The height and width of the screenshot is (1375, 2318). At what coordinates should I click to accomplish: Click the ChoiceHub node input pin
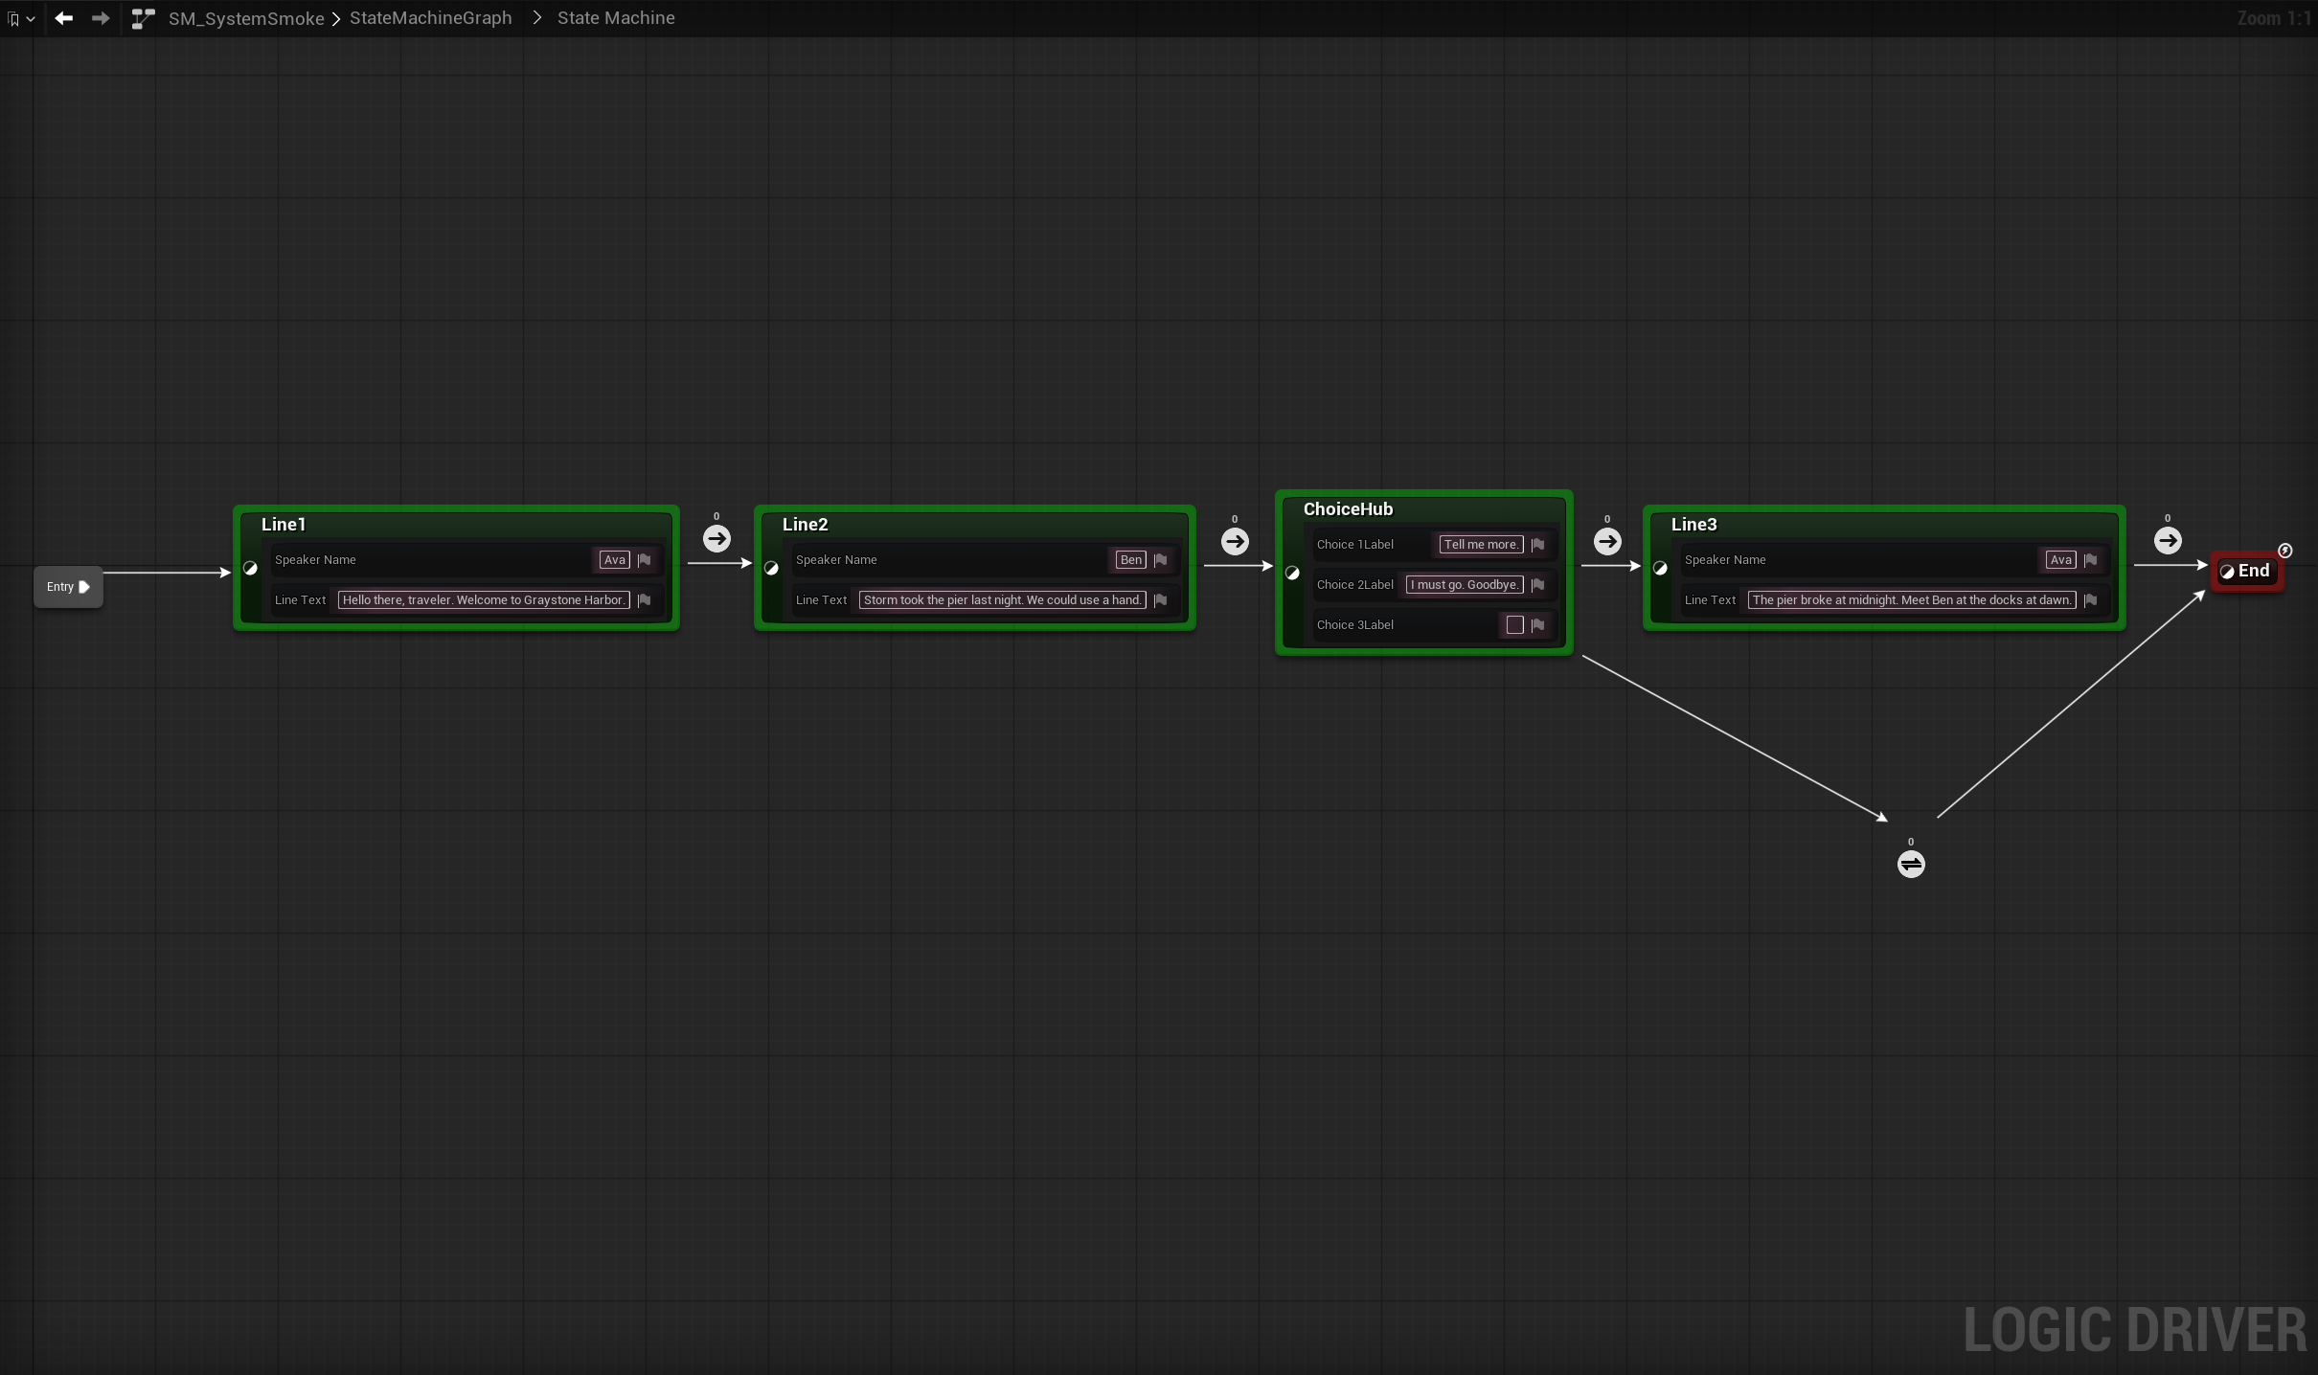[x=1293, y=573]
